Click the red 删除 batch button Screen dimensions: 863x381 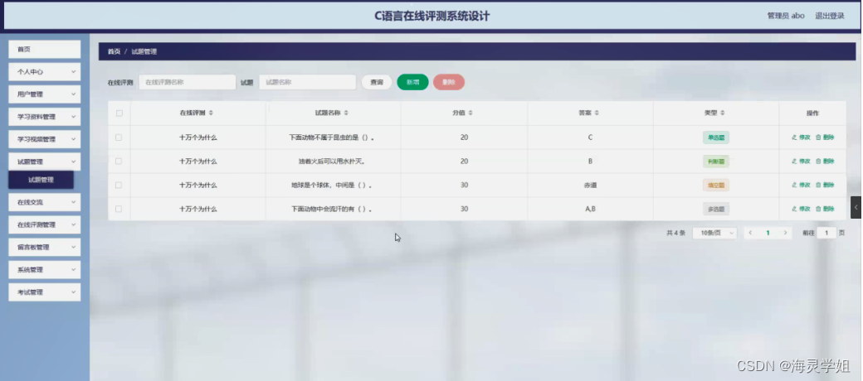(449, 82)
